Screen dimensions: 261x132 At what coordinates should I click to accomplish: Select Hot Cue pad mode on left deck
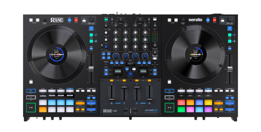43,90
